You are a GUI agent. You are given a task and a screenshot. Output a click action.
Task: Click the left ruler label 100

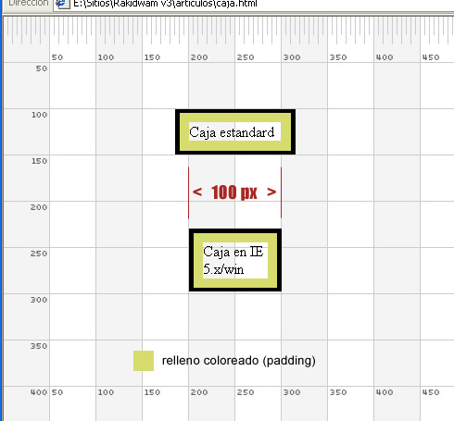point(39,115)
